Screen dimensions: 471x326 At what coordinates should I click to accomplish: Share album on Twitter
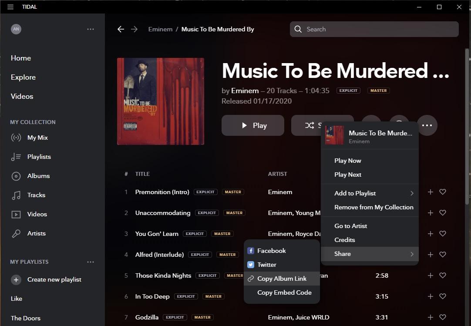tap(266, 265)
